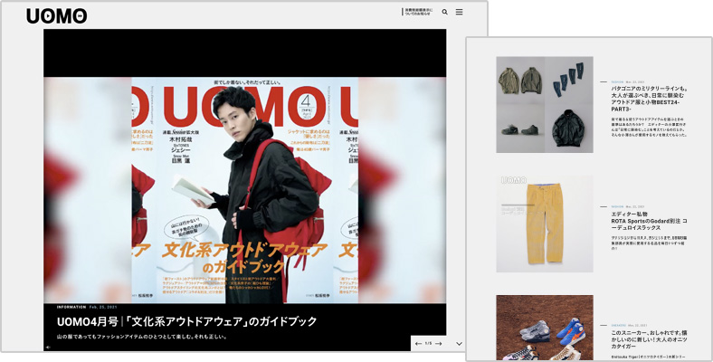713x362 pixels.
Task: Open the UOMO April issue headline
Action: (x=186, y=321)
